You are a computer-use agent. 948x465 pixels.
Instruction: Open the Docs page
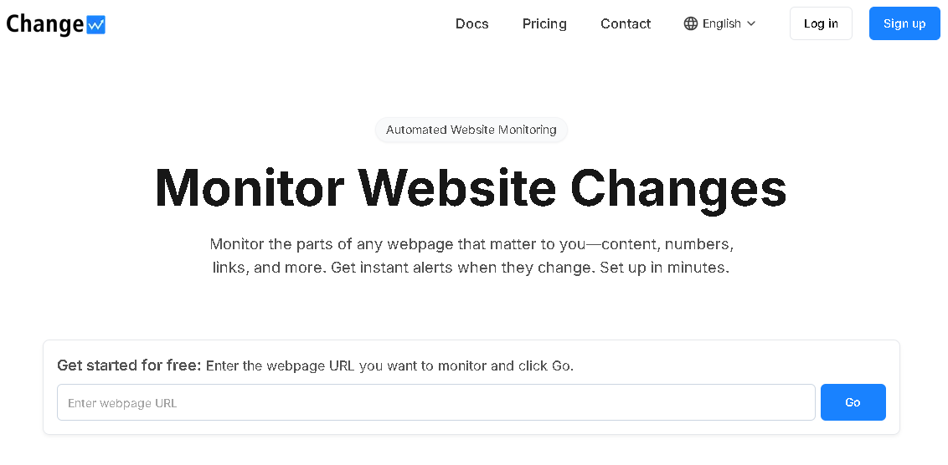(472, 23)
